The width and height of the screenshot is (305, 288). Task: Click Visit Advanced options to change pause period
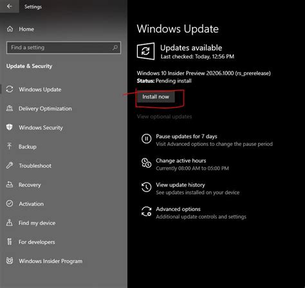(x=214, y=144)
